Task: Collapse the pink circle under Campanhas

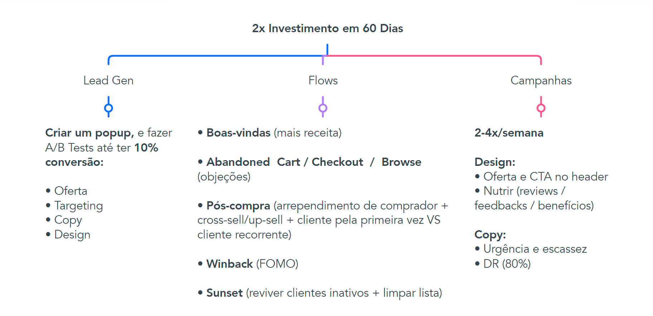Action: 541,108
